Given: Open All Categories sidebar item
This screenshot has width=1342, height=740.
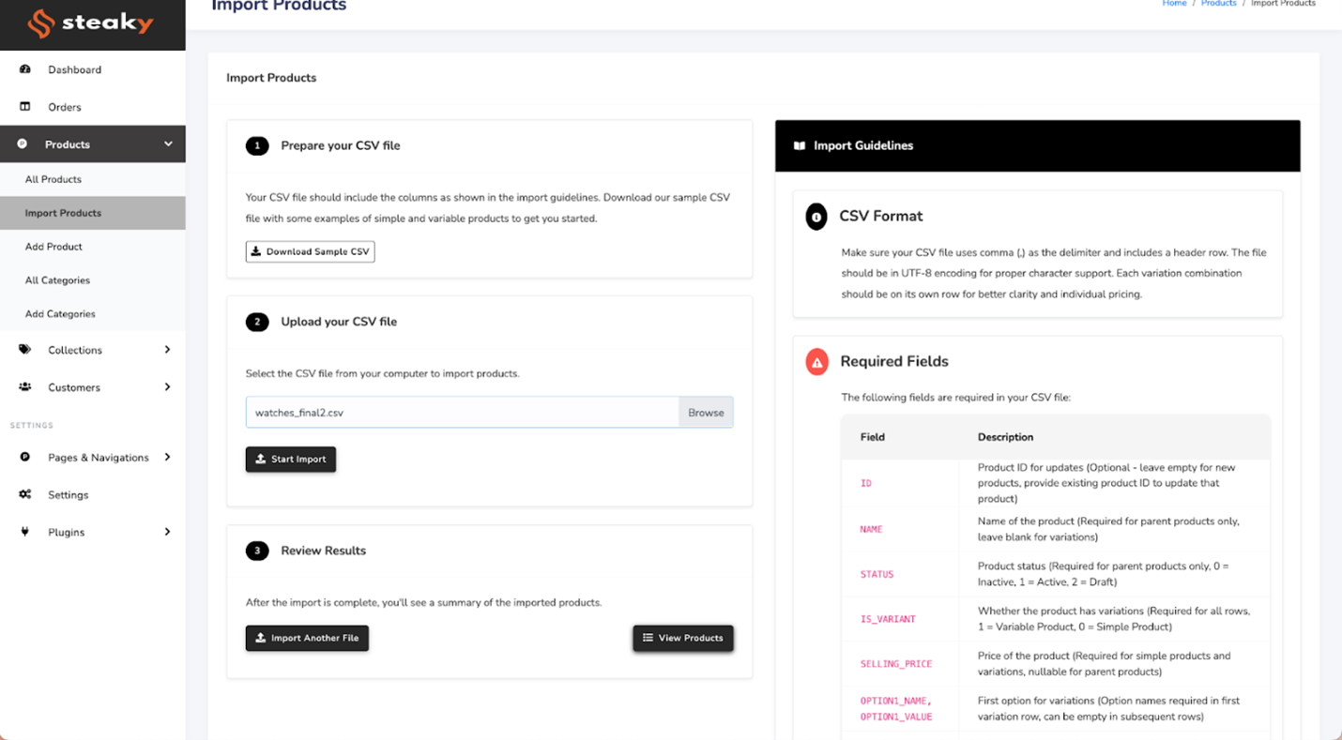Looking at the screenshot, I should 57,280.
